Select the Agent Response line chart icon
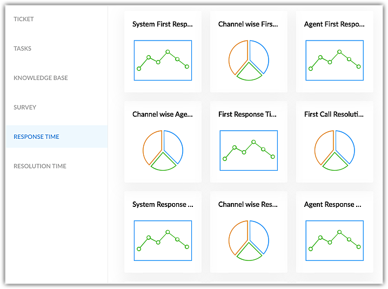Screen dimensions: 388x289 335,240
